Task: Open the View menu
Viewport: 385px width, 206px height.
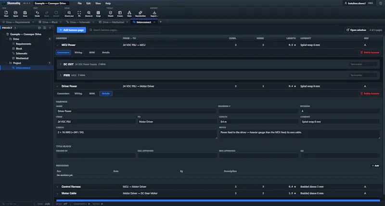Action: [98, 3]
